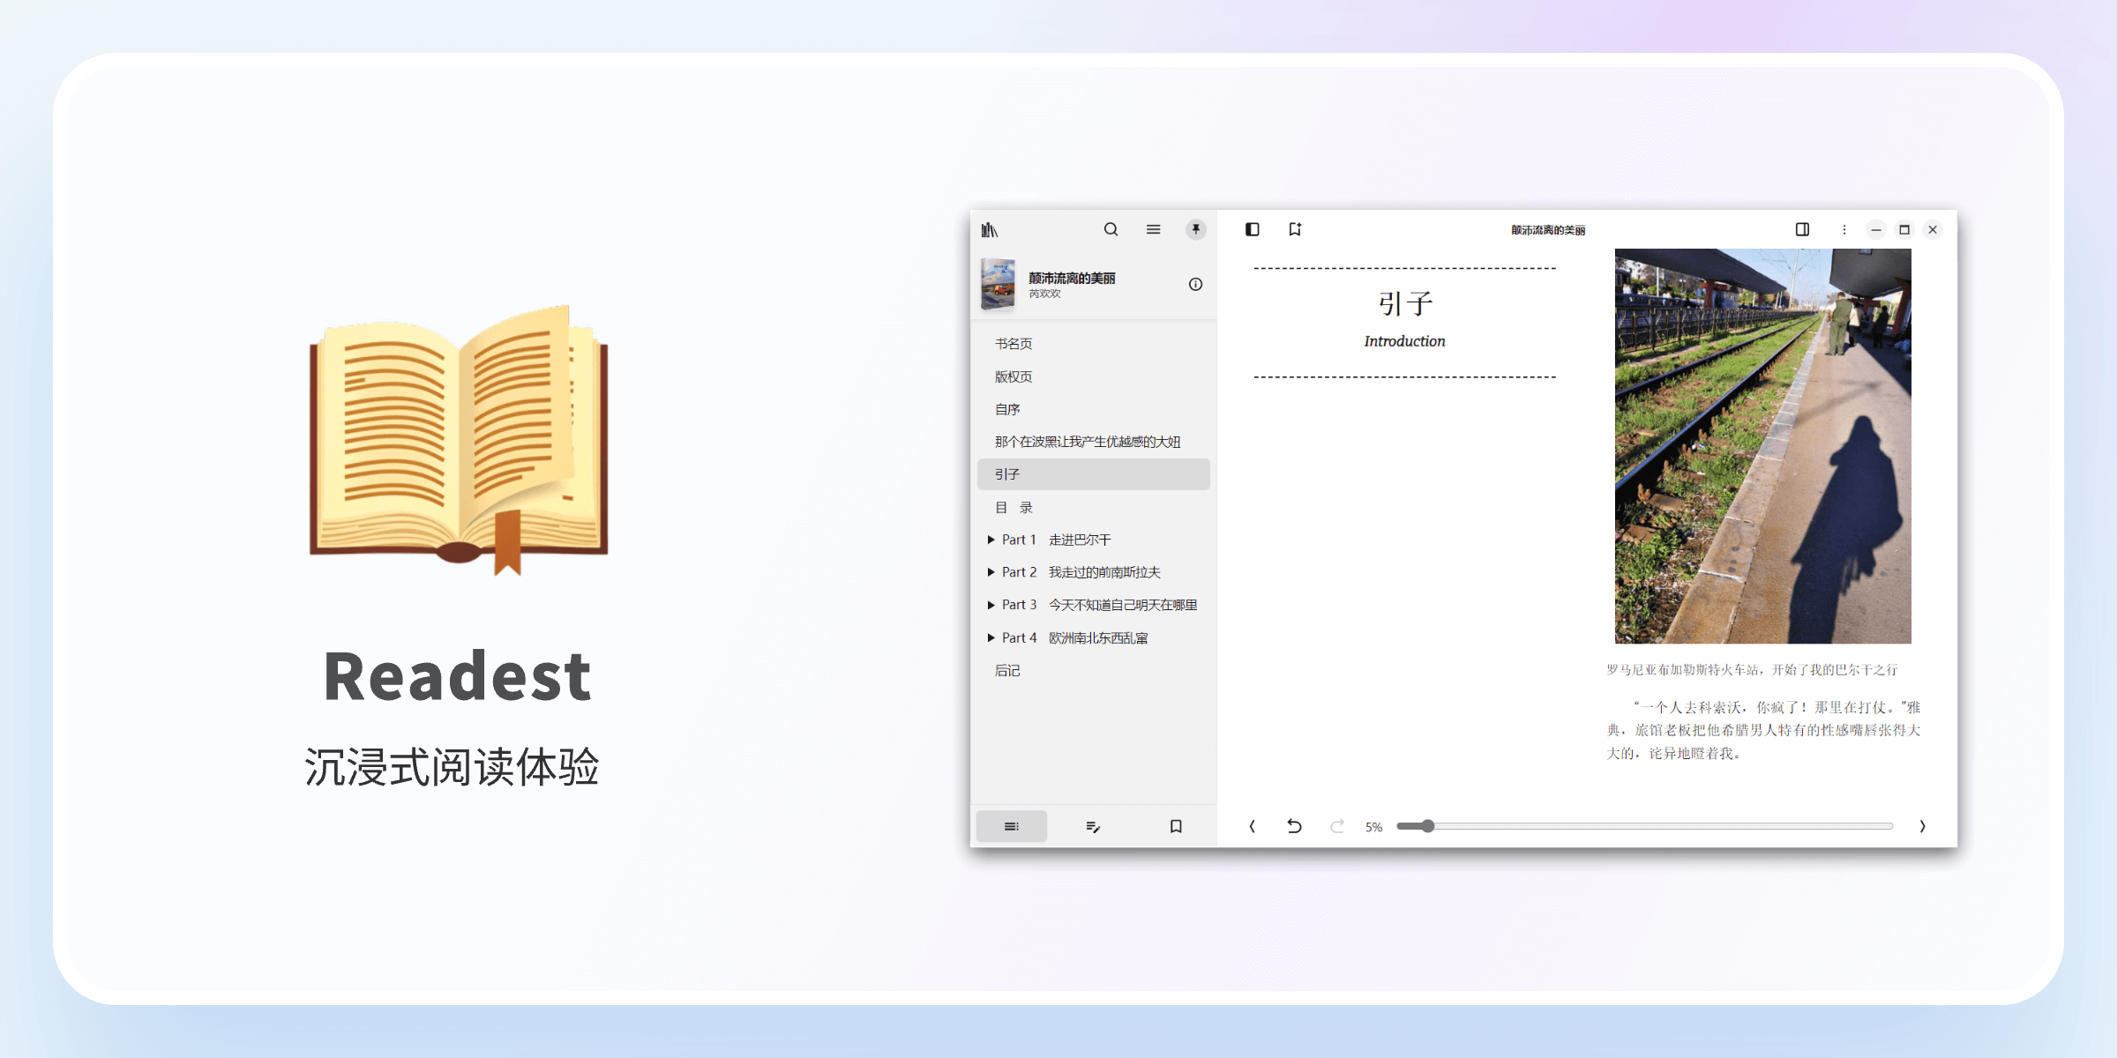Click the reading progress slider
The width and height of the screenshot is (2117, 1058).
tap(1645, 826)
